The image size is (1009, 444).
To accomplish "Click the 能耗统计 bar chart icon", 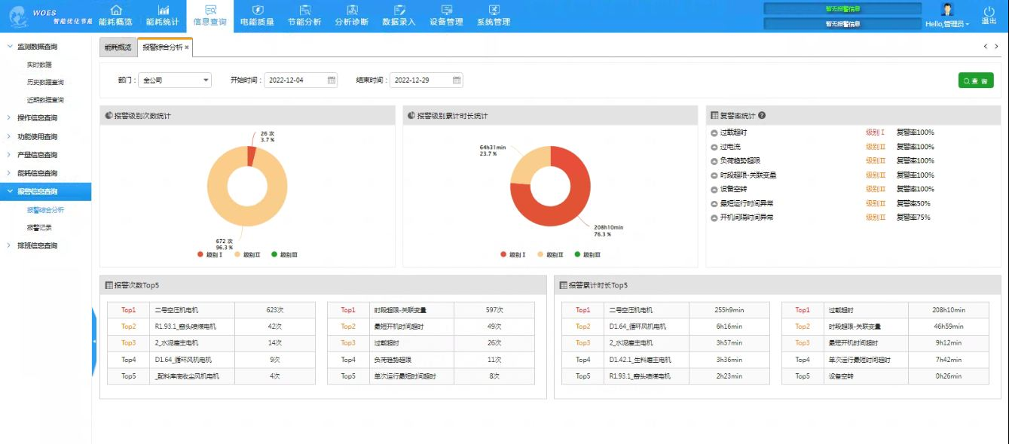I will 163,11.
